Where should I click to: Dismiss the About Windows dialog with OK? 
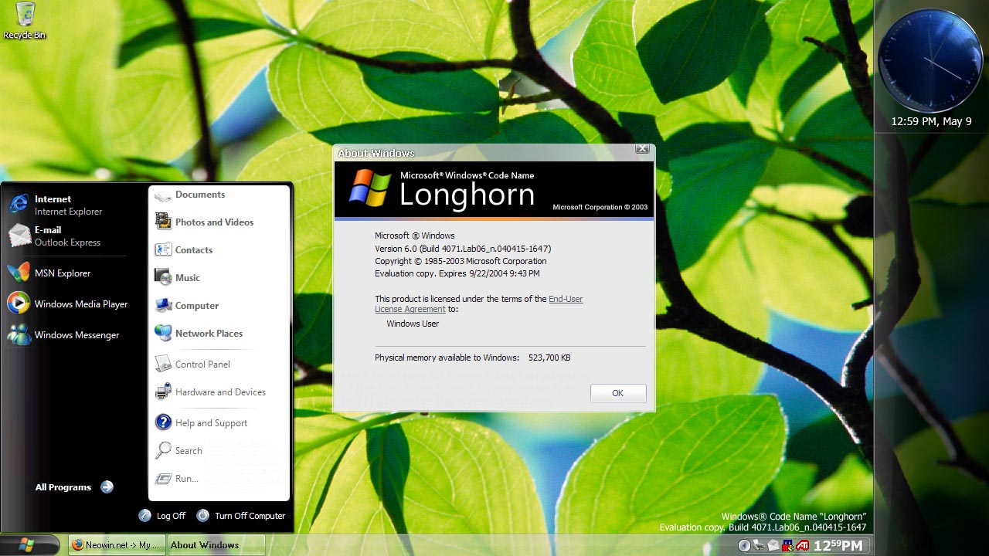tap(617, 393)
